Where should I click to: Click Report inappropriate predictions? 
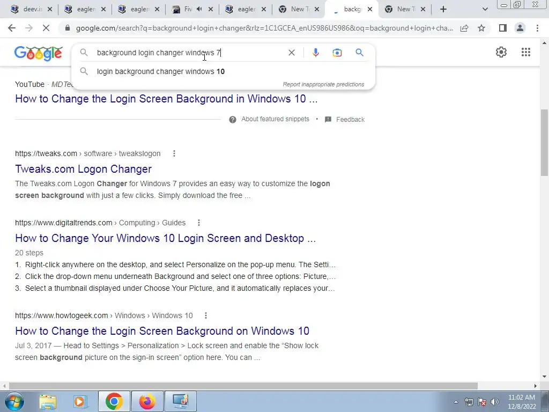(x=323, y=84)
